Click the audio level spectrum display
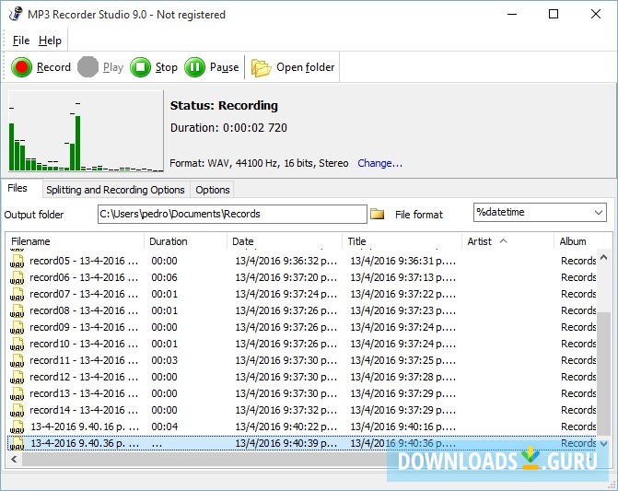Image resolution: width=618 pixels, height=491 pixels. [x=86, y=131]
